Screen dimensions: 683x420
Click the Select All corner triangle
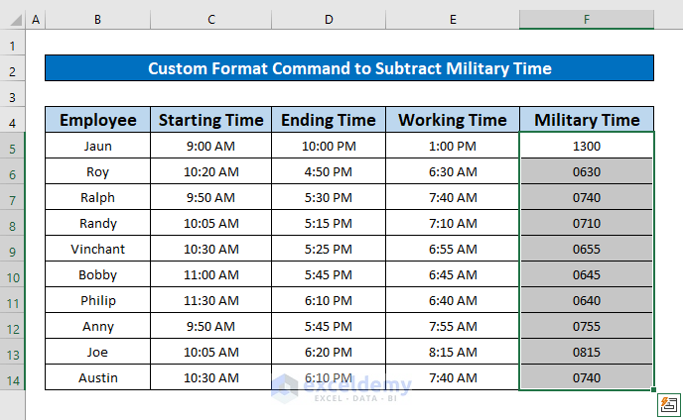(x=13, y=19)
